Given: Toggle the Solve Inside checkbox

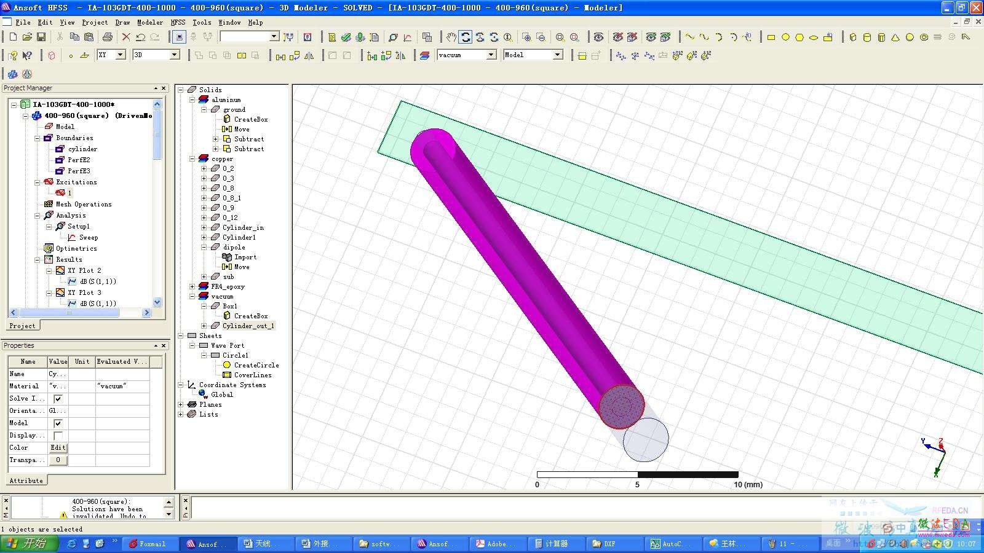Looking at the screenshot, I should (58, 399).
